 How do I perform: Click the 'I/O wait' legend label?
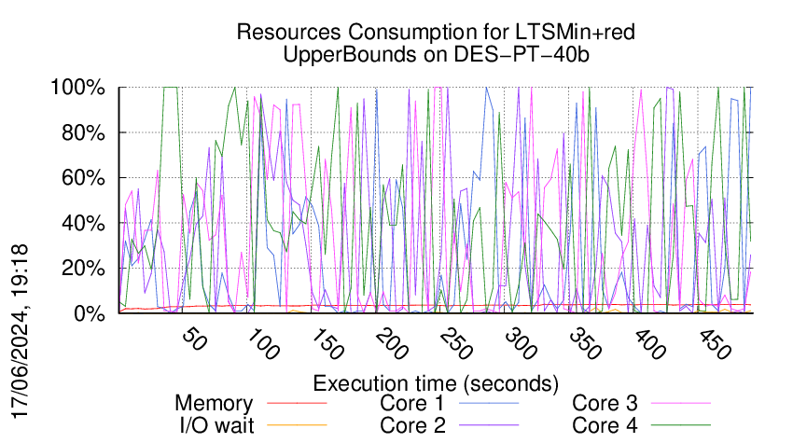tap(216, 425)
